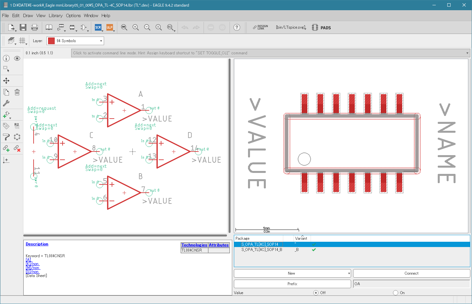Open Help with the question mark icon
This screenshot has width=472, height=304.
pyautogui.click(x=237, y=27)
